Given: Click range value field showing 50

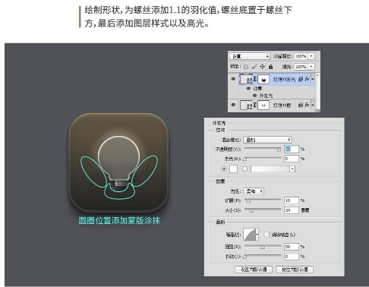Looking at the screenshot, I should (292, 247).
